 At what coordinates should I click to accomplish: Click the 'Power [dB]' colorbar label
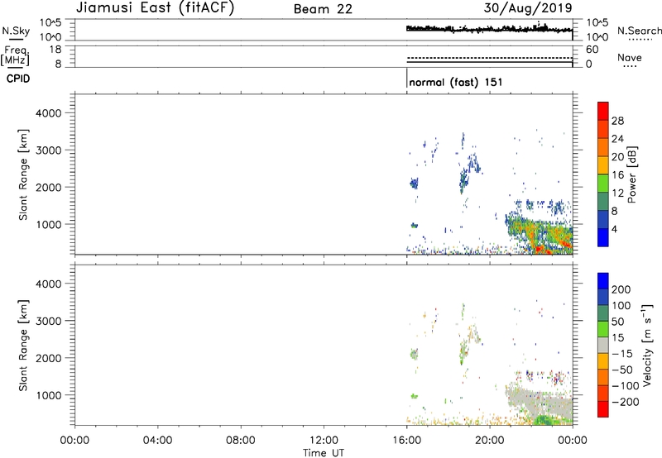(x=631, y=174)
